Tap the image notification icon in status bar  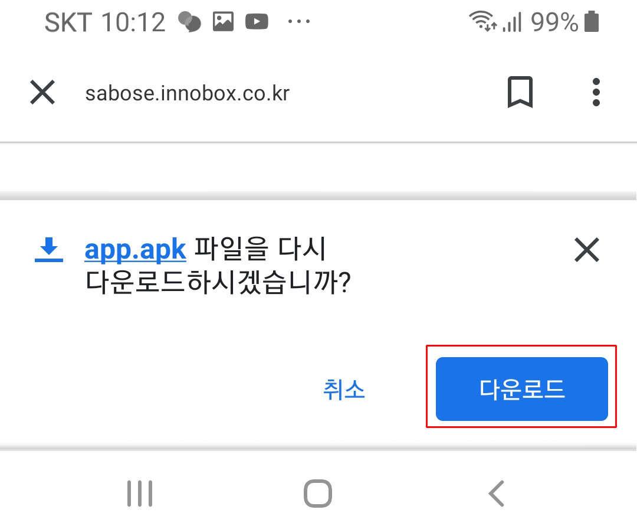pyautogui.click(x=223, y=21)
